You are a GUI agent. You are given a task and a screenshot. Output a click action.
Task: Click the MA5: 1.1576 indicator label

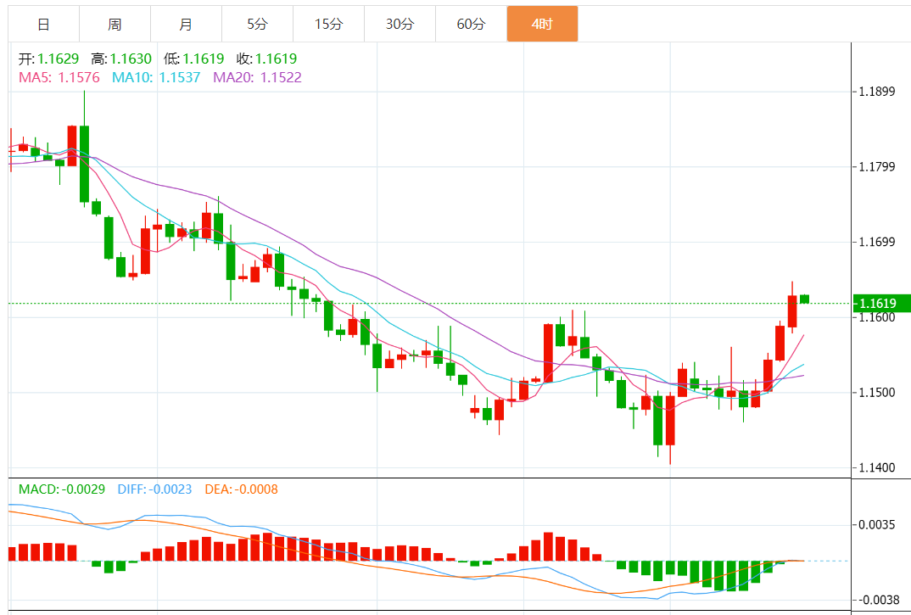click(x=59, y=77)
